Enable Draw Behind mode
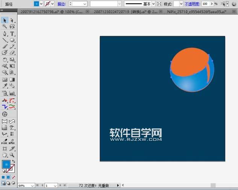The width and height of the screenshot is (238, 190). tap(8, 183)
